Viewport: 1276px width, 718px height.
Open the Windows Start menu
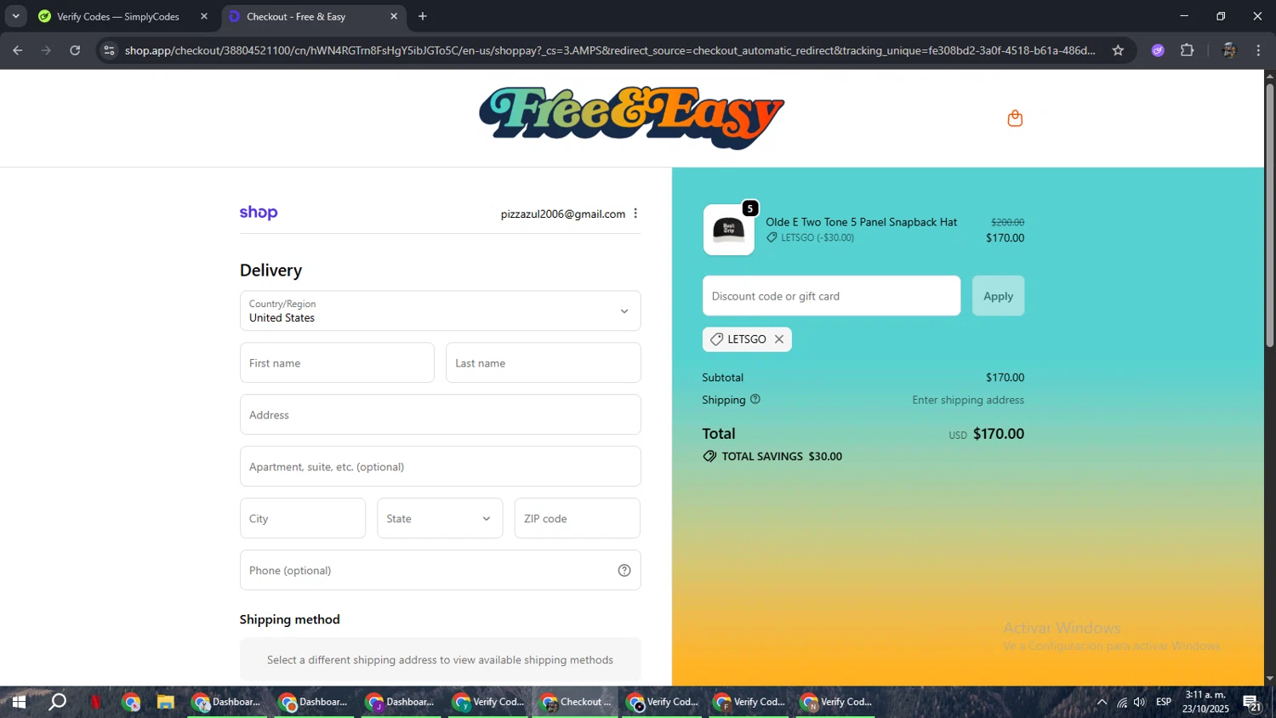click(18, 702)
